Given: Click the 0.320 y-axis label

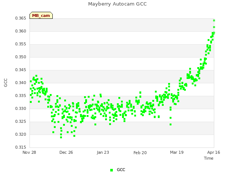Looking at the screenshot, I should [x=21, y=134].
